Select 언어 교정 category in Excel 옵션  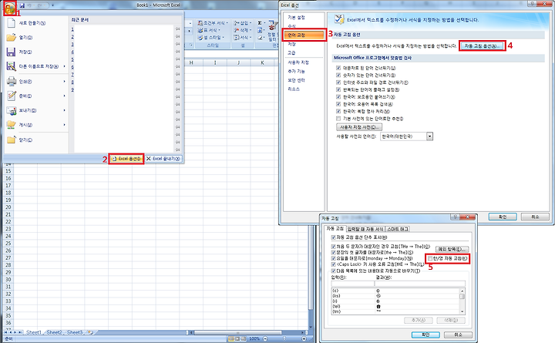pos(304,35)
